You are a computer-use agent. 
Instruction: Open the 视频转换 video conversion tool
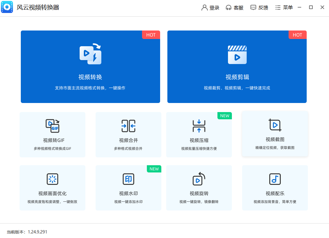point(90,66)
